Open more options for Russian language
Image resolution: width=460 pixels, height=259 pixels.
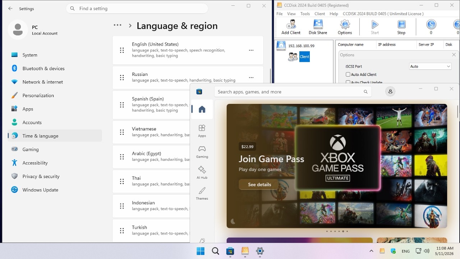tap(251, 77)
